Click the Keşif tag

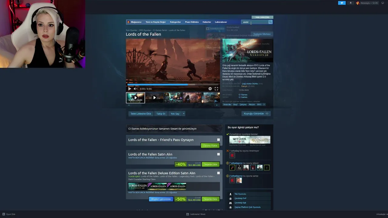click(235, 104)
